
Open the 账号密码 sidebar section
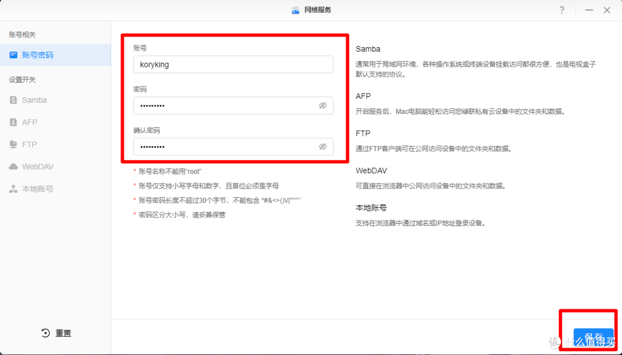pos(55,55)
